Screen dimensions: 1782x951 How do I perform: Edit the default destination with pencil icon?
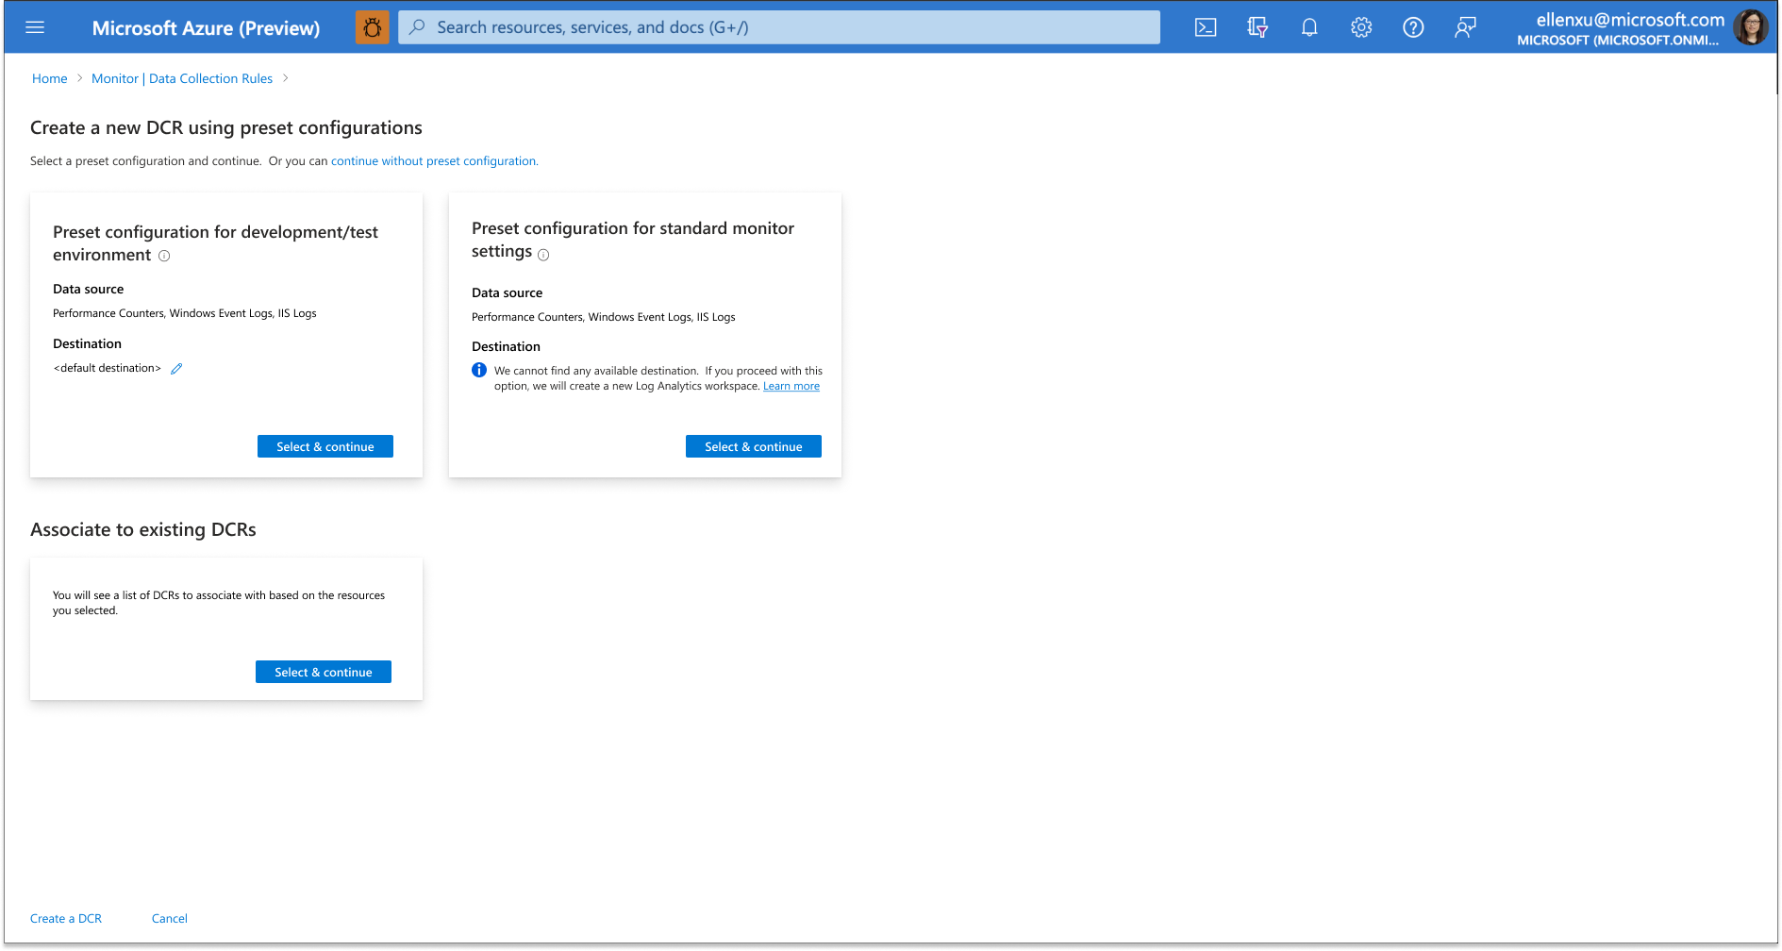[176, 369]
